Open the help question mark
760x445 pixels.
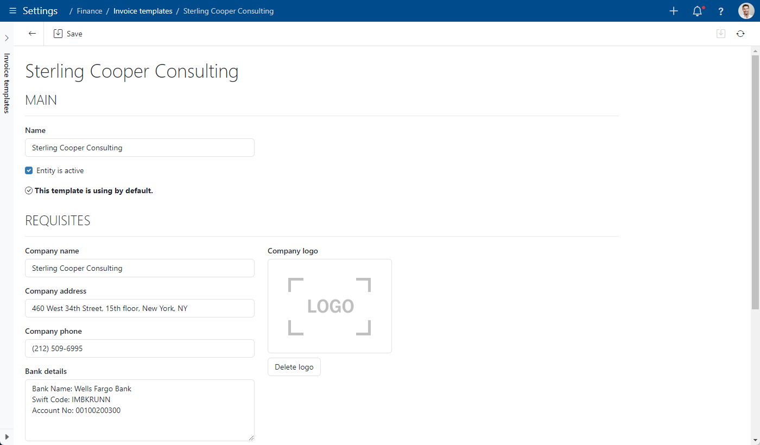pyautogui.click(x=721, y=11)
